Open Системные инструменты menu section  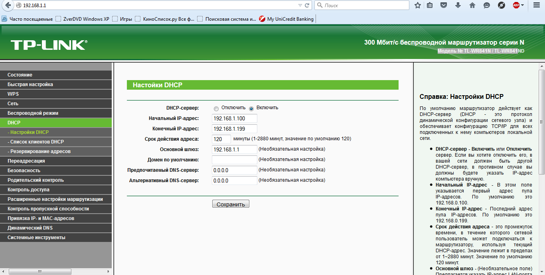pos(56,238)
